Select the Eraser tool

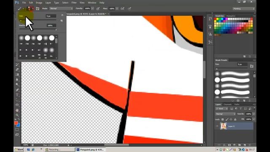pyautogui.click(x=17, y=69)
